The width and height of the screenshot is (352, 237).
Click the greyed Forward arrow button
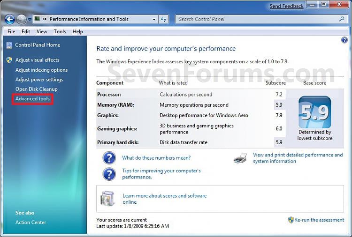[21, 20]
